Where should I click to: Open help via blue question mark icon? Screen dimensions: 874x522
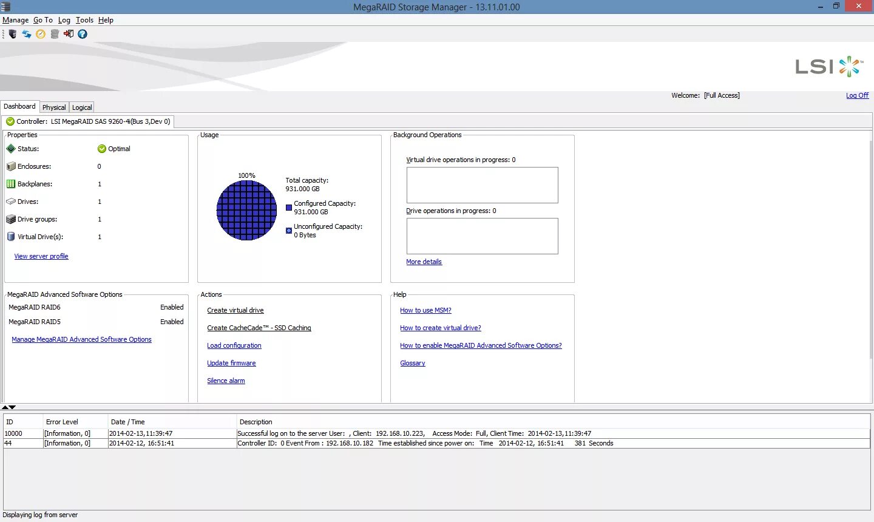point(83,34)
